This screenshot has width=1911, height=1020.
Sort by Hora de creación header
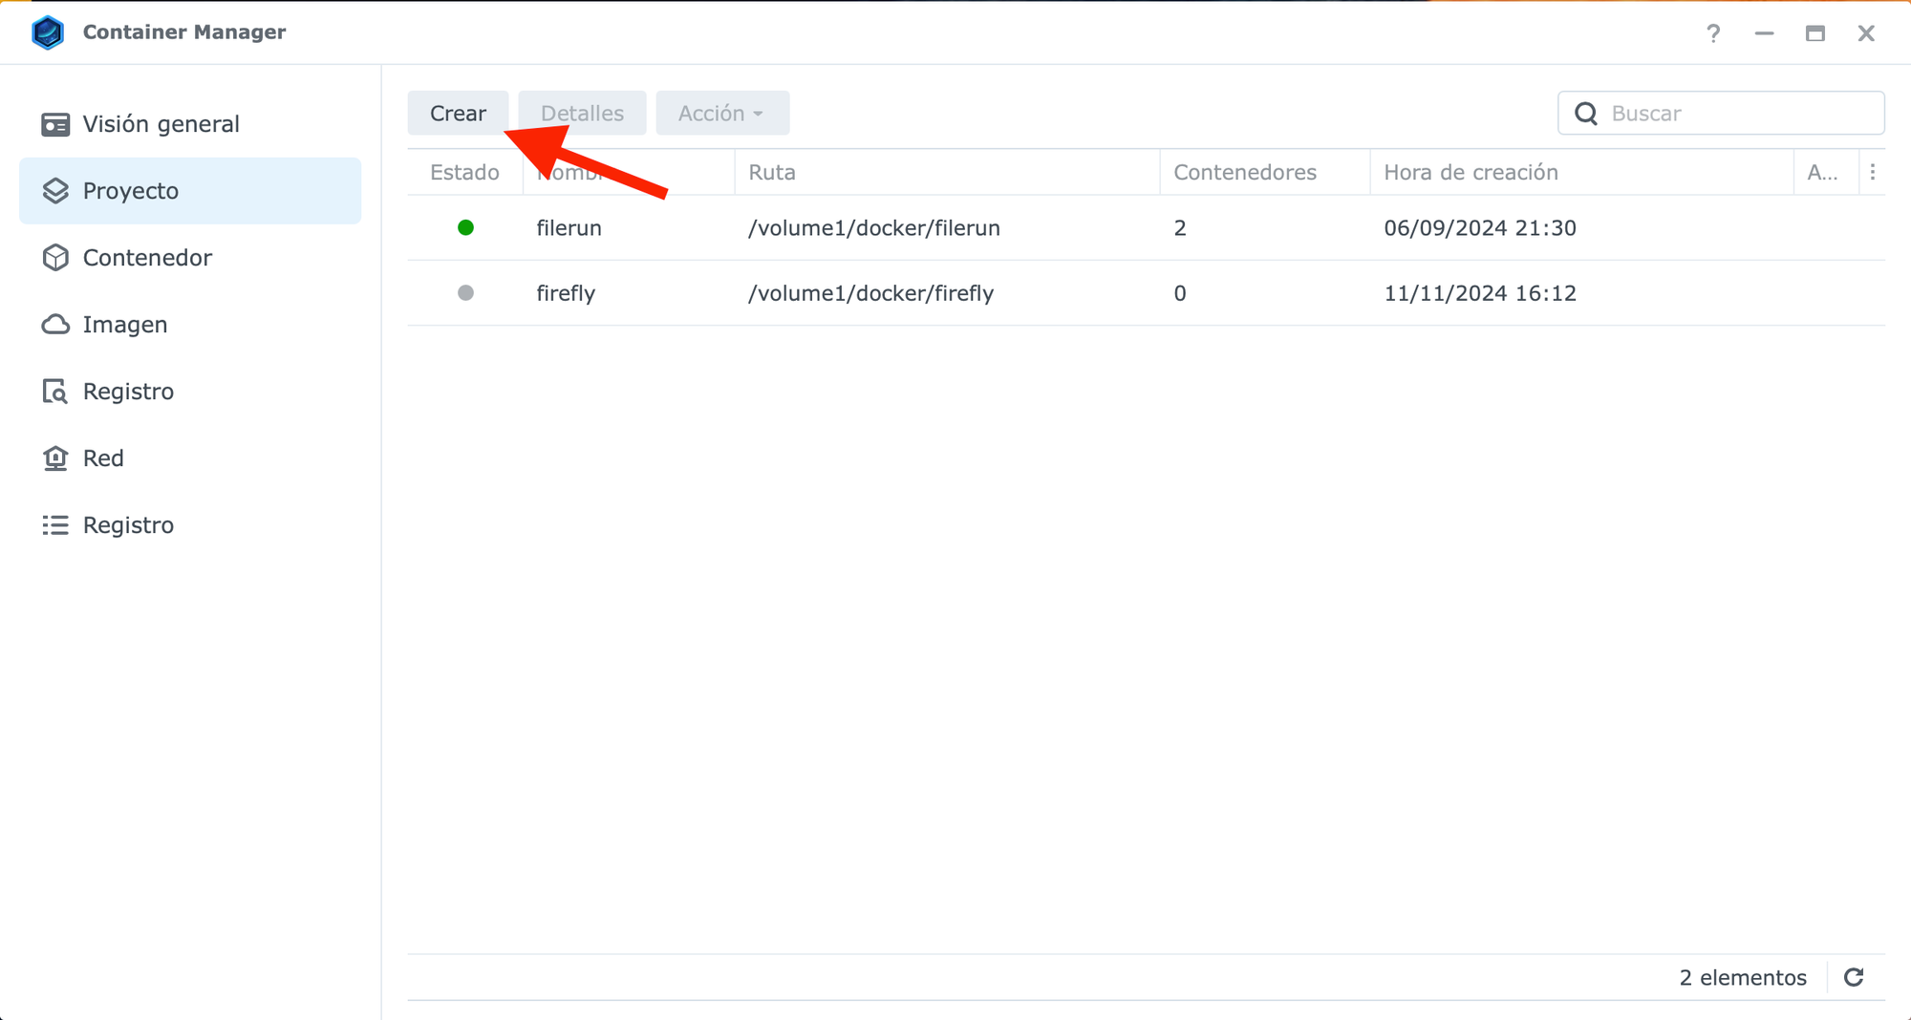1581,172
